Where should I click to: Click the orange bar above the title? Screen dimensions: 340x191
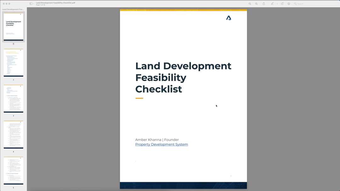point(183,10)
